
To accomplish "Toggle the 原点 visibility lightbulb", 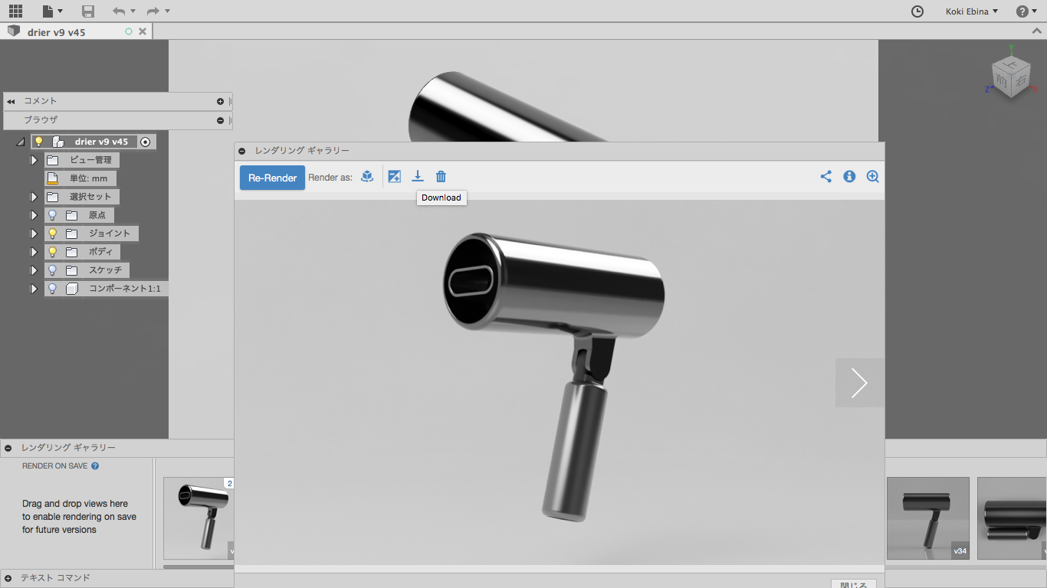I will point(53,215).
